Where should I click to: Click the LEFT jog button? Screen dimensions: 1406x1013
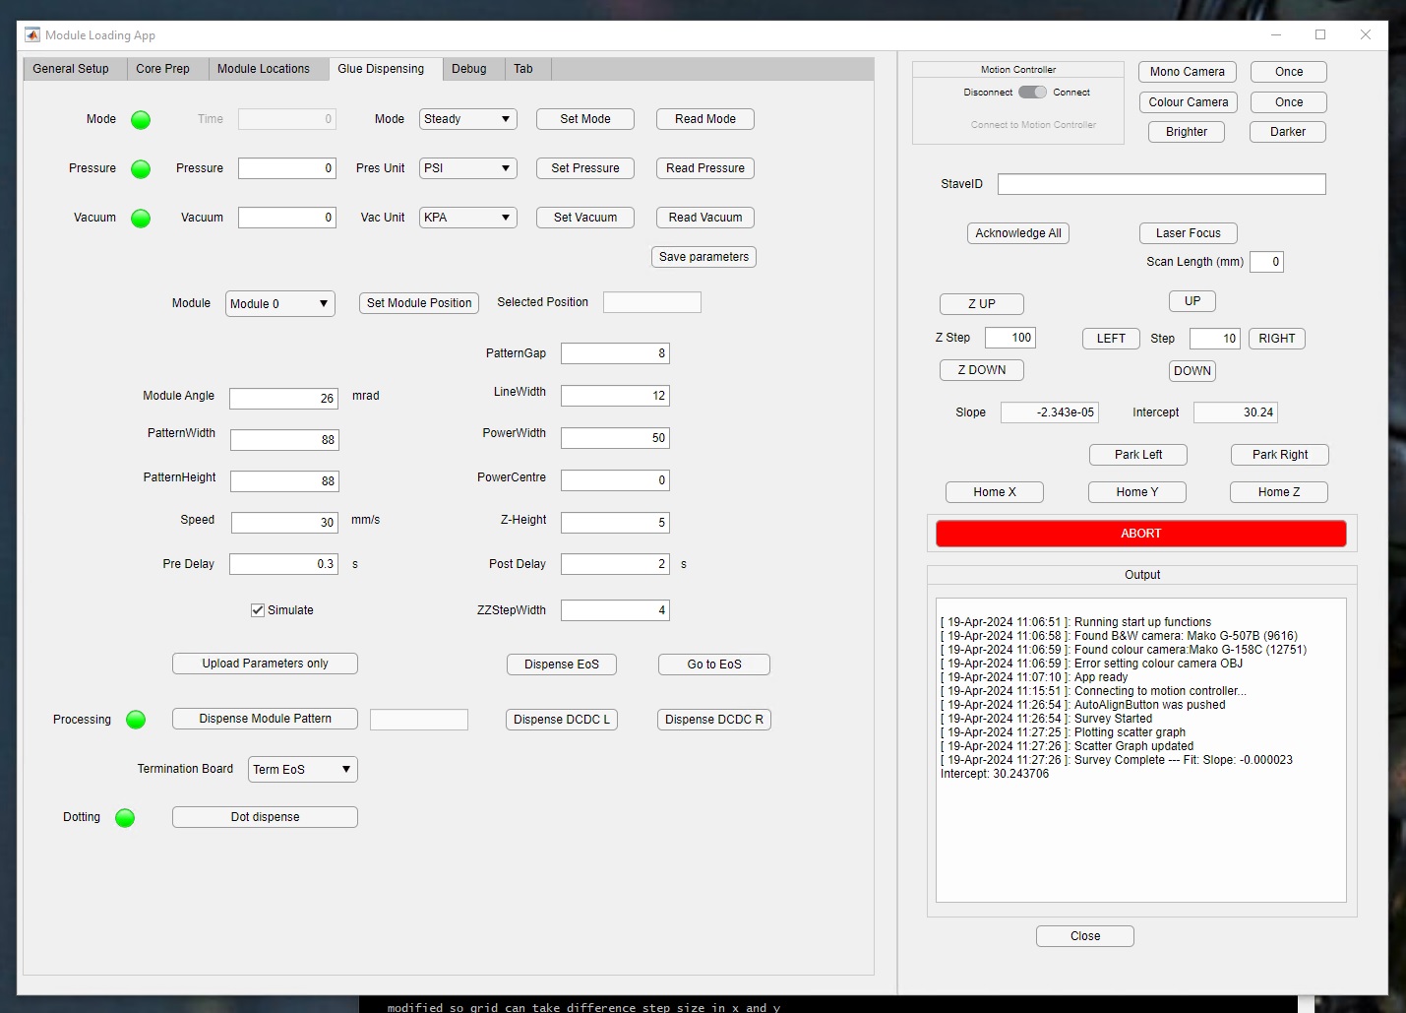coord(1111,339)
